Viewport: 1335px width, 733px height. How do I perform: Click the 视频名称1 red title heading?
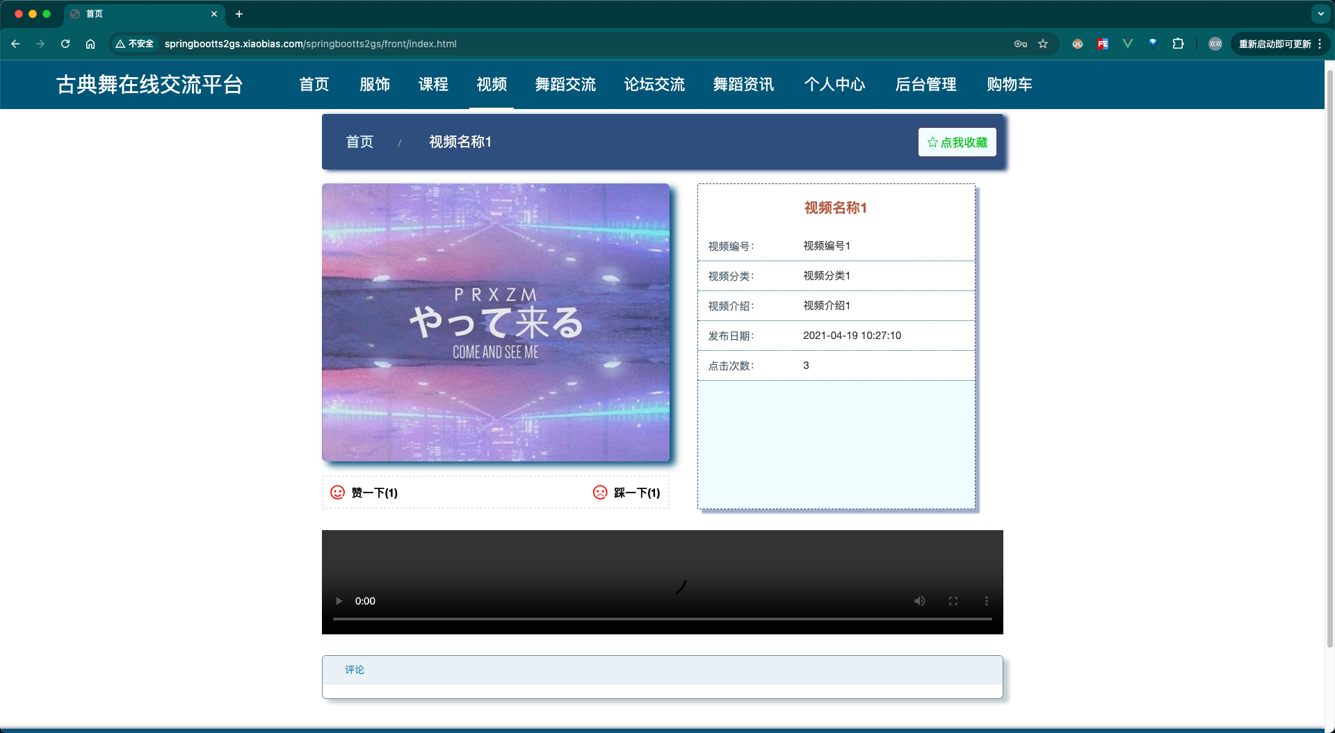[x=836, y=208]
